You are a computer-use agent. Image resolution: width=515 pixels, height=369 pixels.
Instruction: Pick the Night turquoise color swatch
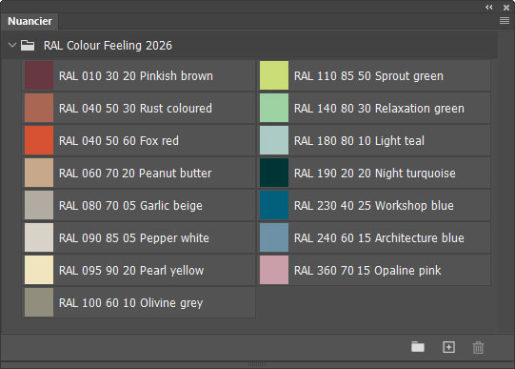pyautogui.click(x=274, y=173)
